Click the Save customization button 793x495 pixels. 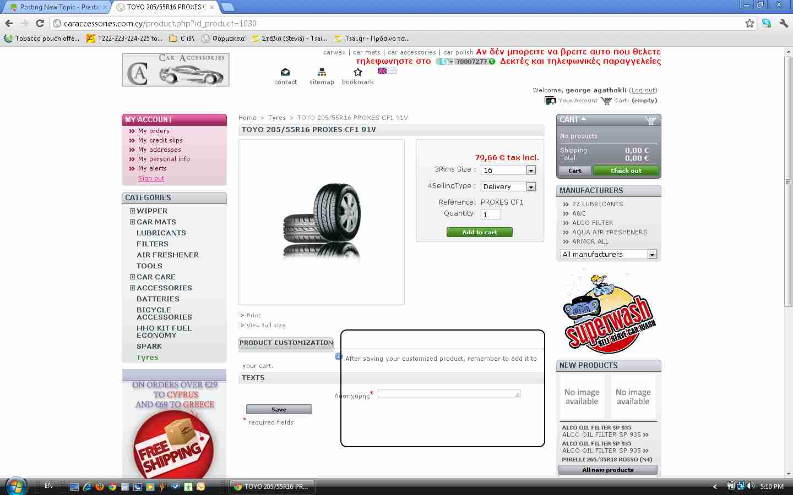[x=279, y=409]
